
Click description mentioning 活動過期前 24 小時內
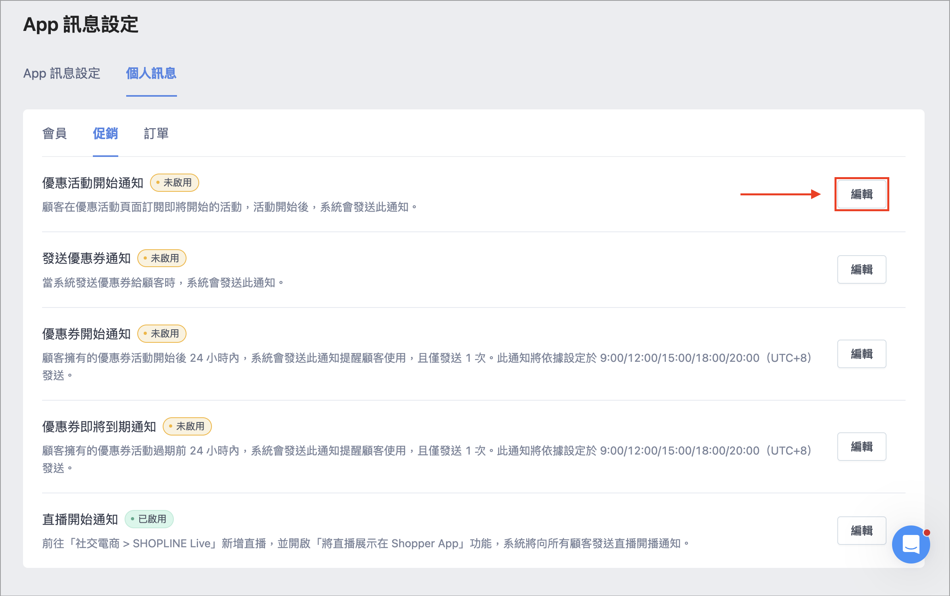click(427, 459)
